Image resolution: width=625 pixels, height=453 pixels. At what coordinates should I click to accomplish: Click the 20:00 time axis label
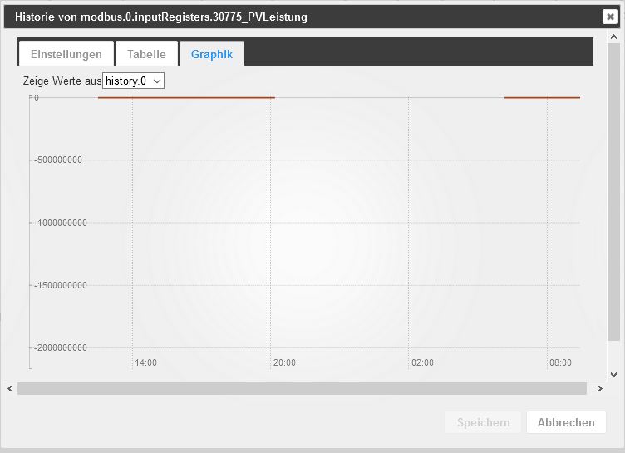tap(284, 362)
